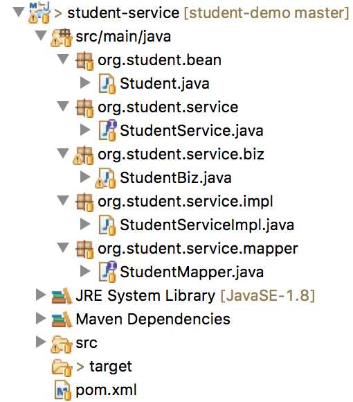Expand the src folder arrow

[x=41, y=342]
